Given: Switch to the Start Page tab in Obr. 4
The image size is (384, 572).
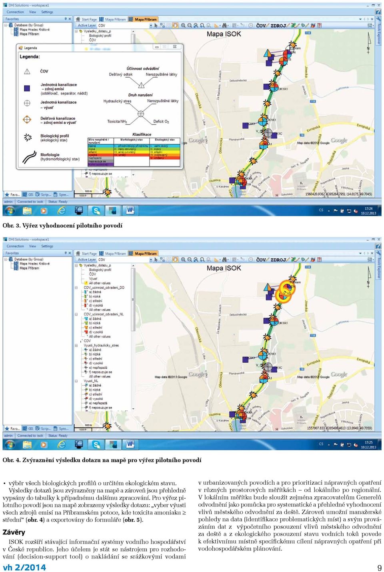Looking at the screenshot, I should [x=86, y=253].
